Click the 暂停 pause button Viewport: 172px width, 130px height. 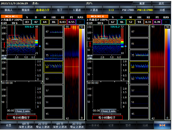coord(128,125)
